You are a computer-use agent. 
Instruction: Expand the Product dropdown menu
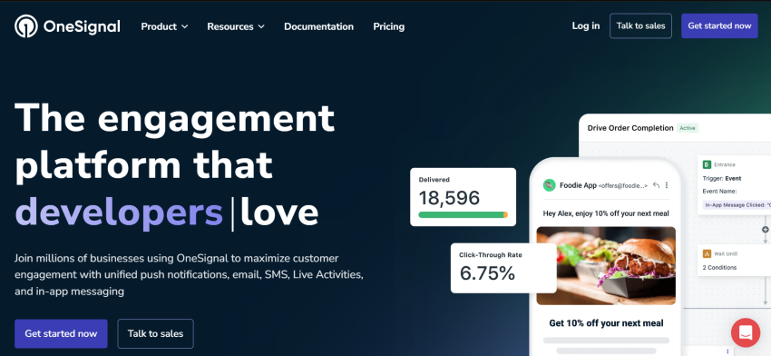(x=164, y=26)
